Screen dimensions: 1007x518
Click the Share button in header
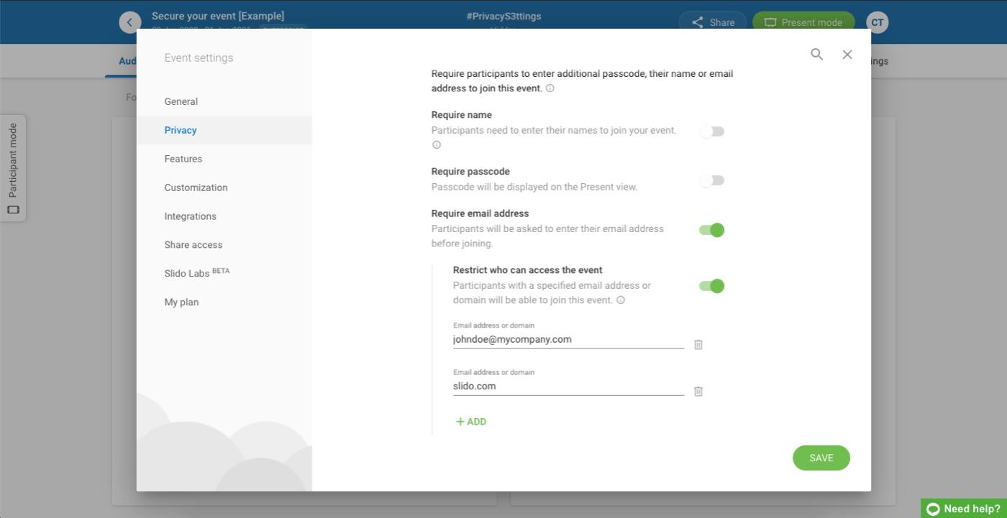click(713, 22)
